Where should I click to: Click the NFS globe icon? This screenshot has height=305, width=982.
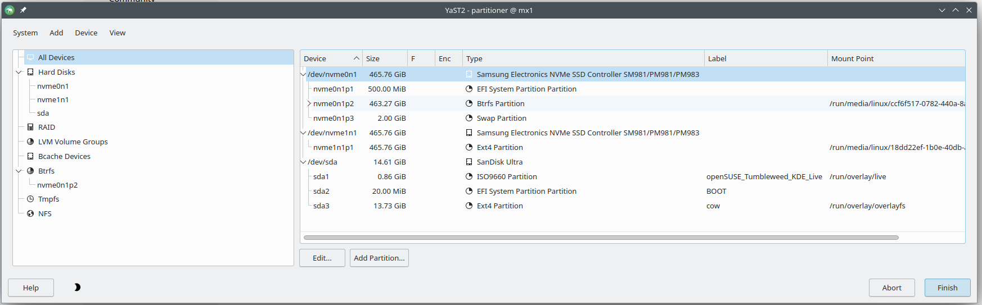30,213
